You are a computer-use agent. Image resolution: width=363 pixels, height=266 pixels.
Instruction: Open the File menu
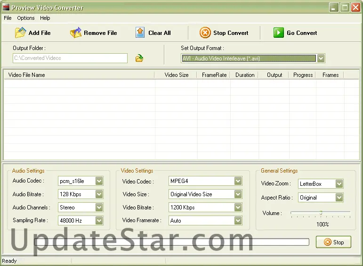8,18
